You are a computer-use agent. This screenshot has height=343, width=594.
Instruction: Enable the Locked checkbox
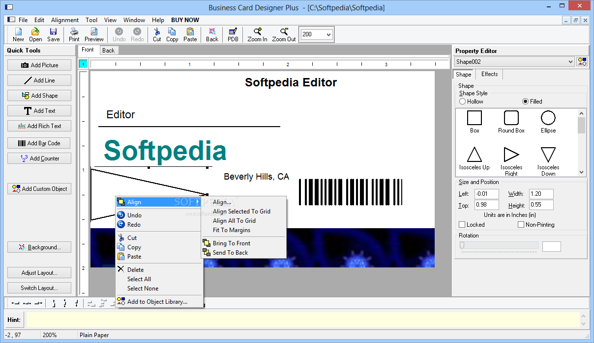click(x=462, y=225)
